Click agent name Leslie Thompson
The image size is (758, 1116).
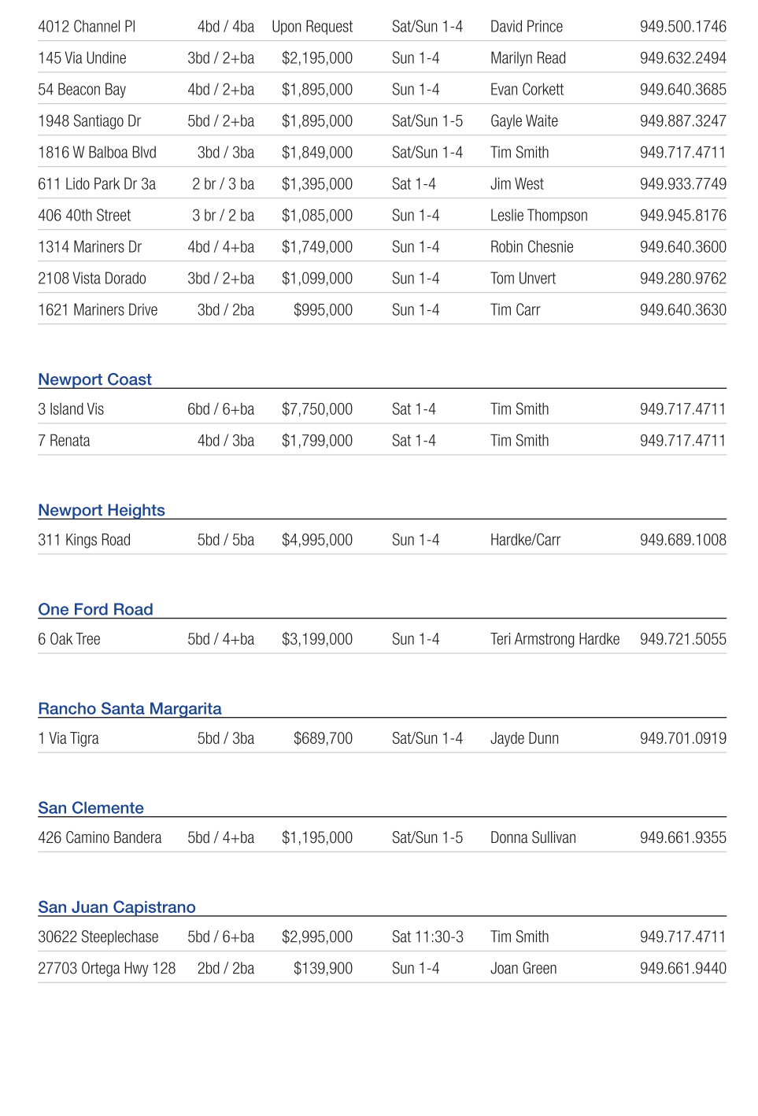pyautogui.click(x=538, y=216)
